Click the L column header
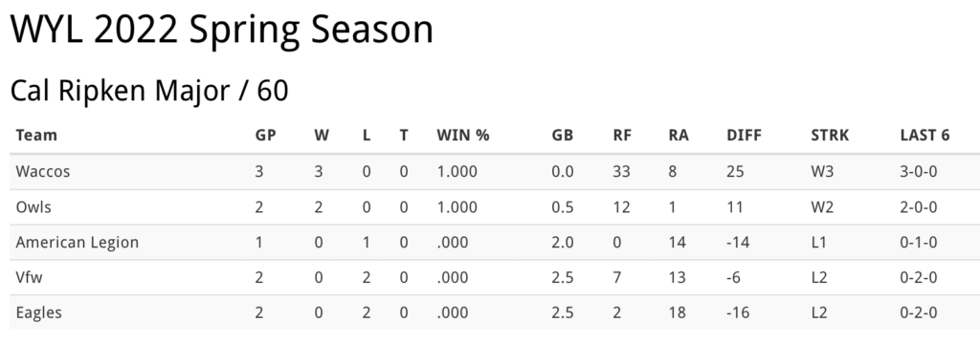The height and width of the screenshot is (344, 980). [x=367, y=136]
